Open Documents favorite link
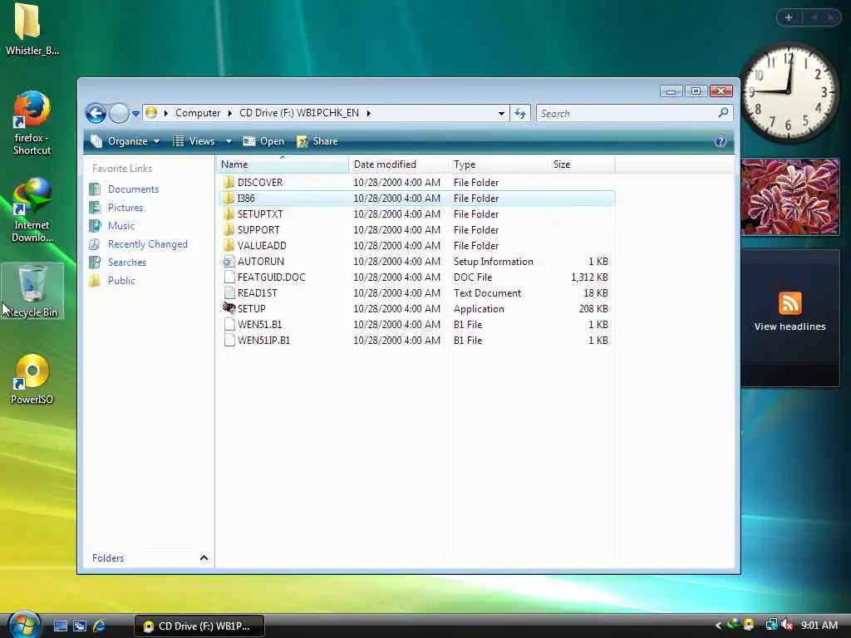The image size is (851, 638). tap(133, 189)
